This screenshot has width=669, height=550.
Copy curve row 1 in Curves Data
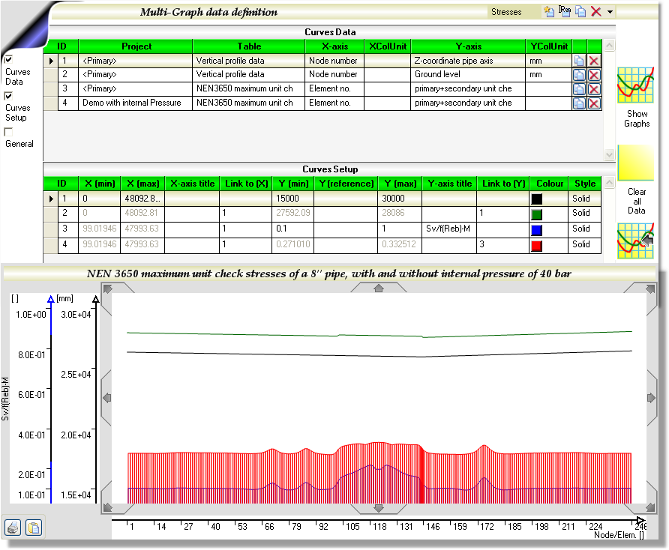point(579,61)
